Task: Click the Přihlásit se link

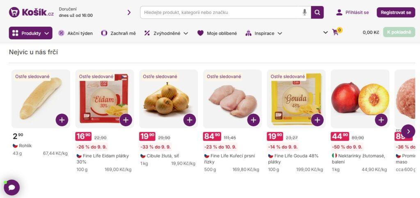Action: (x=352, y=12)
